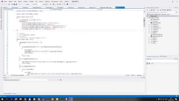Switch to the Customization.cs tab
The height and width of the screenshot is (101, 179).
point(37,8)
